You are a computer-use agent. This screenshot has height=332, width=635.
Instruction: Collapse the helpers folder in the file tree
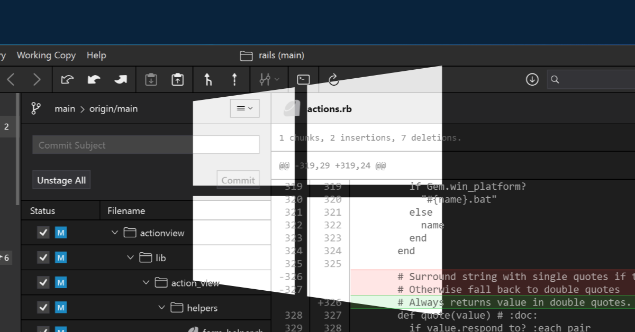pos(162,307)
